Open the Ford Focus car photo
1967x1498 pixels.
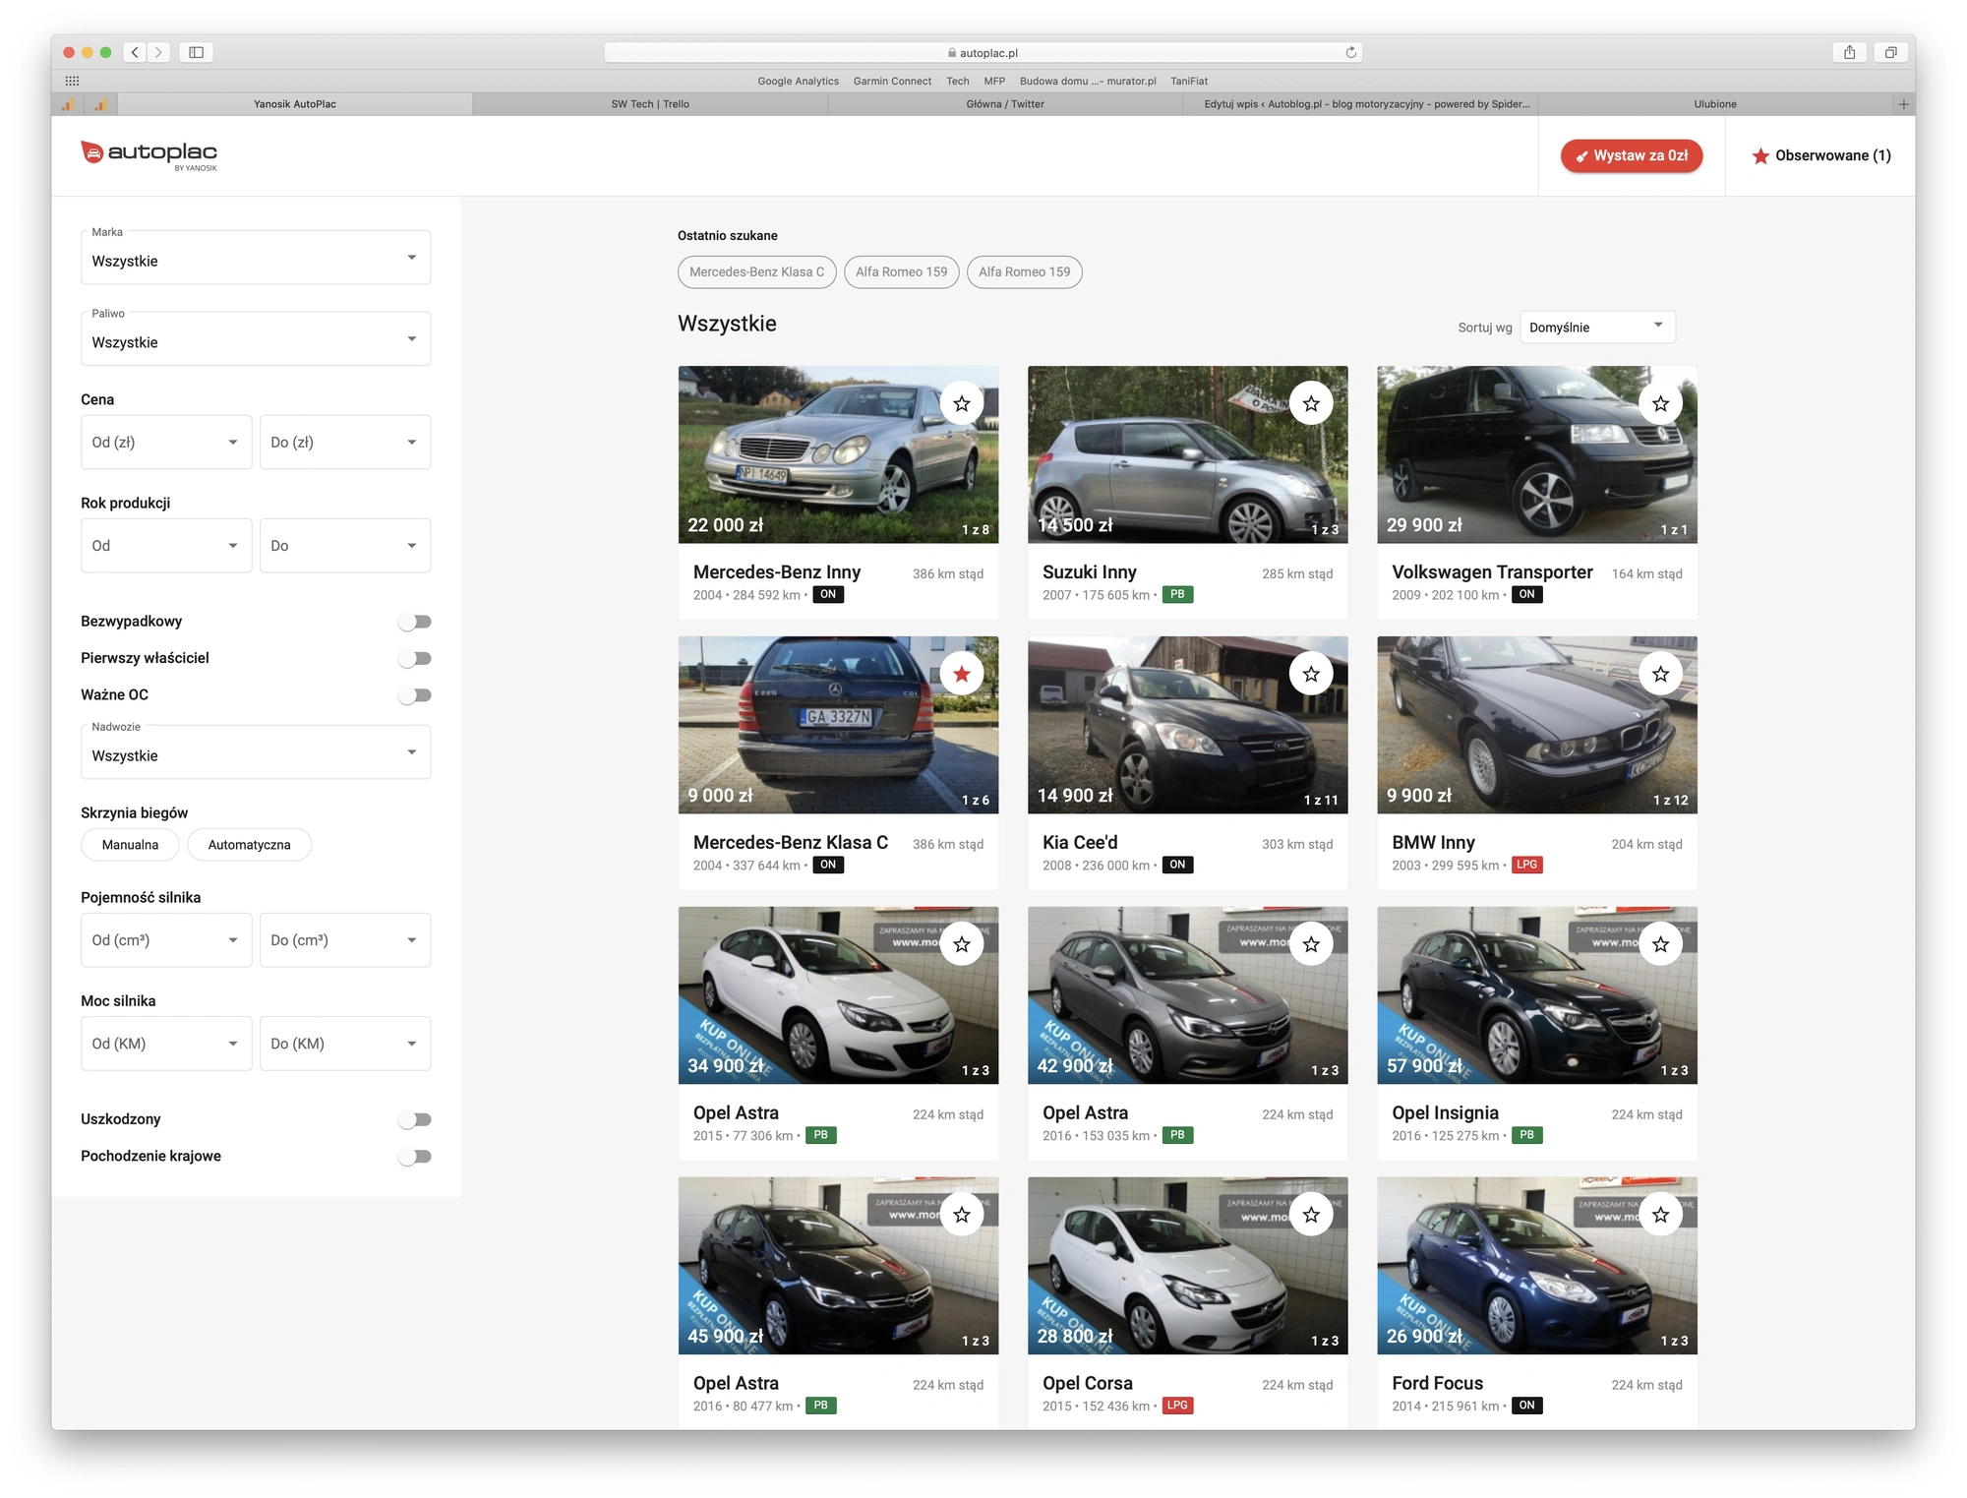1536,1266
